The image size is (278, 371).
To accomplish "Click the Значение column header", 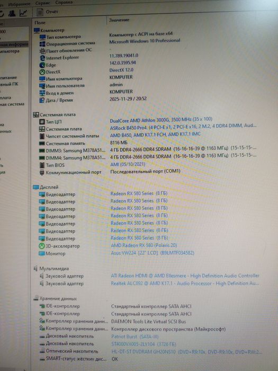I will (x=119, y=20).
